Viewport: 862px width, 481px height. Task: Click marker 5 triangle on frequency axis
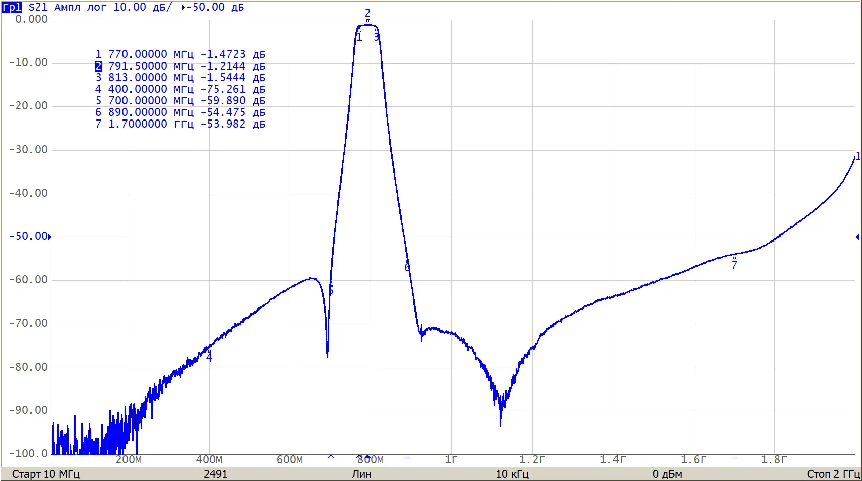click(x=331, y=457)
